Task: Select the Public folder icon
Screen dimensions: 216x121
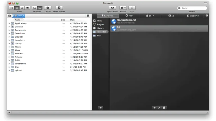Action: tap(12, 61)
